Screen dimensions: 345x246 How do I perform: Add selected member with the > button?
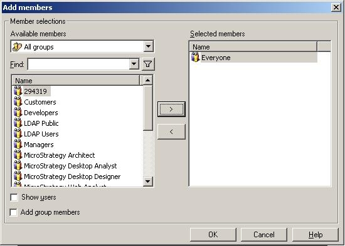click(171, 109)
